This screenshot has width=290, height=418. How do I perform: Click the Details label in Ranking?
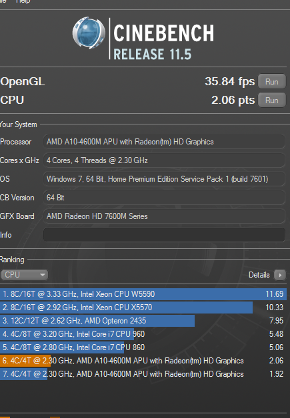[x=259, y=275]
